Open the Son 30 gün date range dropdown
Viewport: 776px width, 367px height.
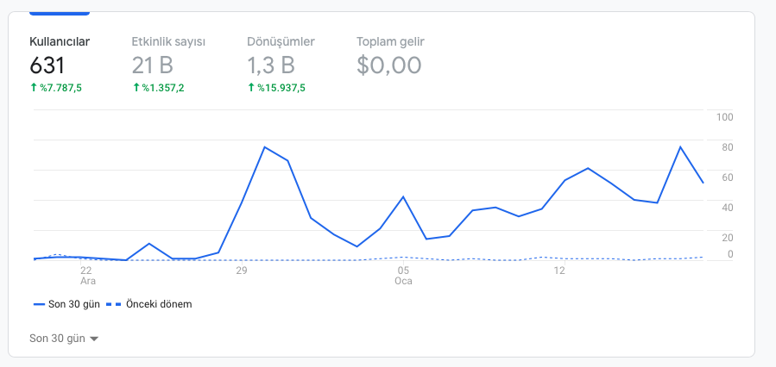coord(64,339)
